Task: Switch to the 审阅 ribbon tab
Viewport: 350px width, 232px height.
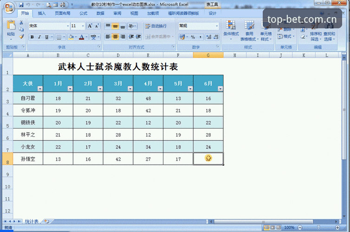Action: click(117, 13)
